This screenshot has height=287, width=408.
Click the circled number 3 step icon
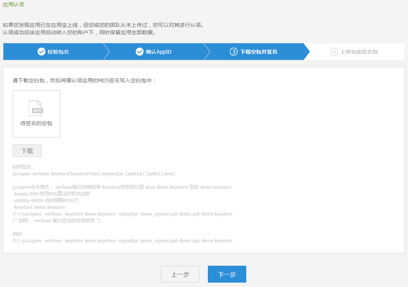[234, 52]
